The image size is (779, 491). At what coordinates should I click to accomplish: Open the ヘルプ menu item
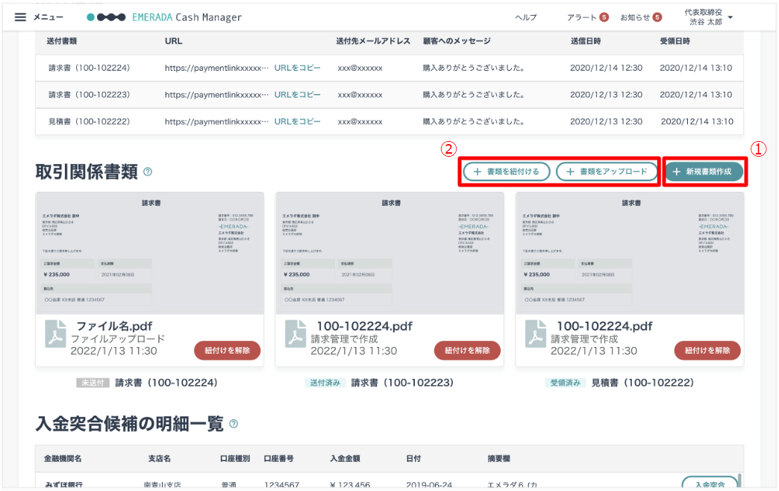[525, 17]
